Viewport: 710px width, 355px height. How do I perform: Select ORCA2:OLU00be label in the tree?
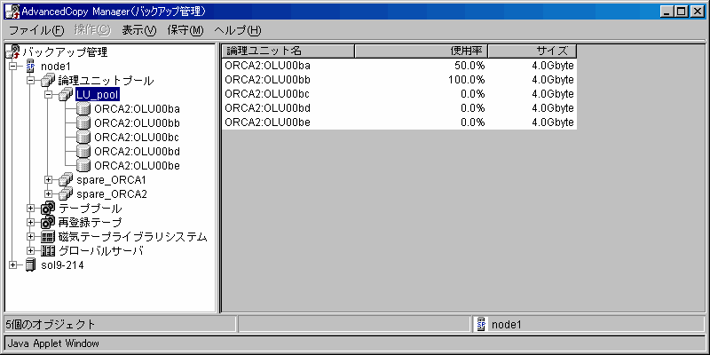(x=138, y=166)
